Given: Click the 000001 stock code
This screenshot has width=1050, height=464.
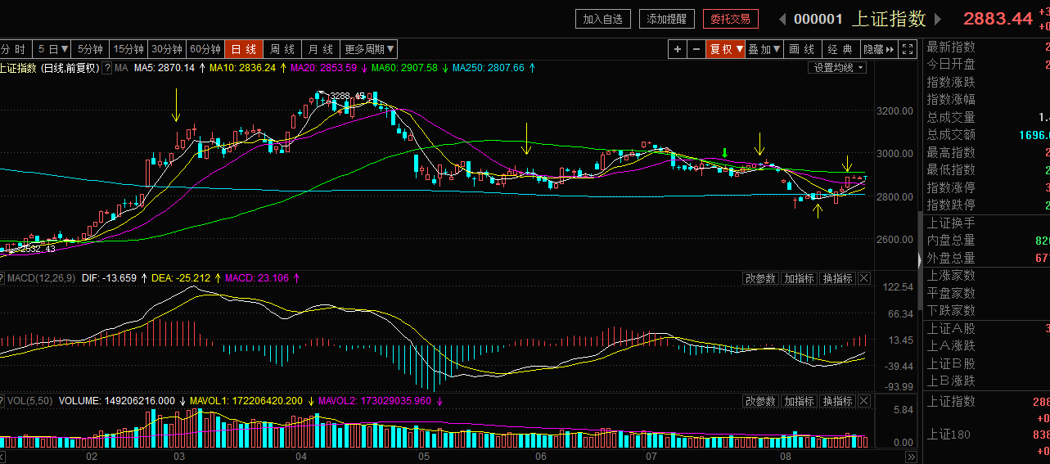Looking at the screenshot, I should click(818, 19).
